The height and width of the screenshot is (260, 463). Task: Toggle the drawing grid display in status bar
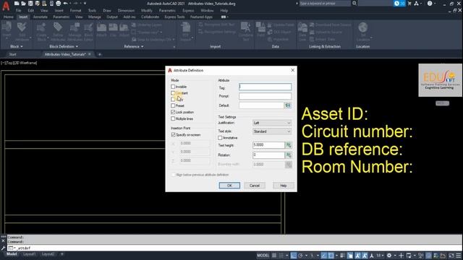274,255
